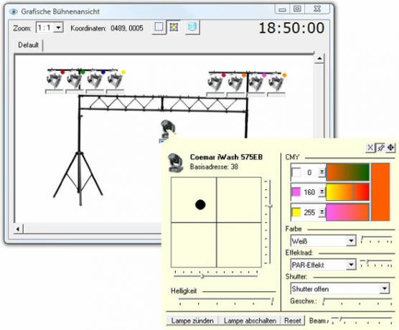The width and height of the screenshot is (399, 330).
Task: Toggle the white cyan channel checkbox
Action: click(x=296, y=173)
